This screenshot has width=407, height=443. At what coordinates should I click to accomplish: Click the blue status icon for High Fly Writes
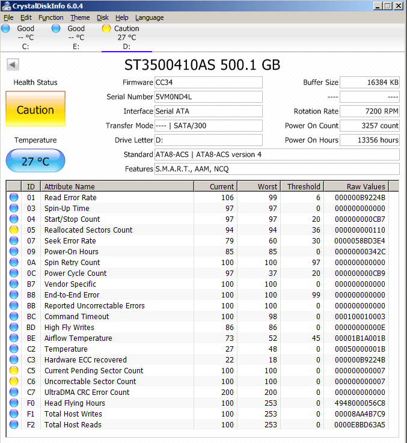tap(14, 327)
